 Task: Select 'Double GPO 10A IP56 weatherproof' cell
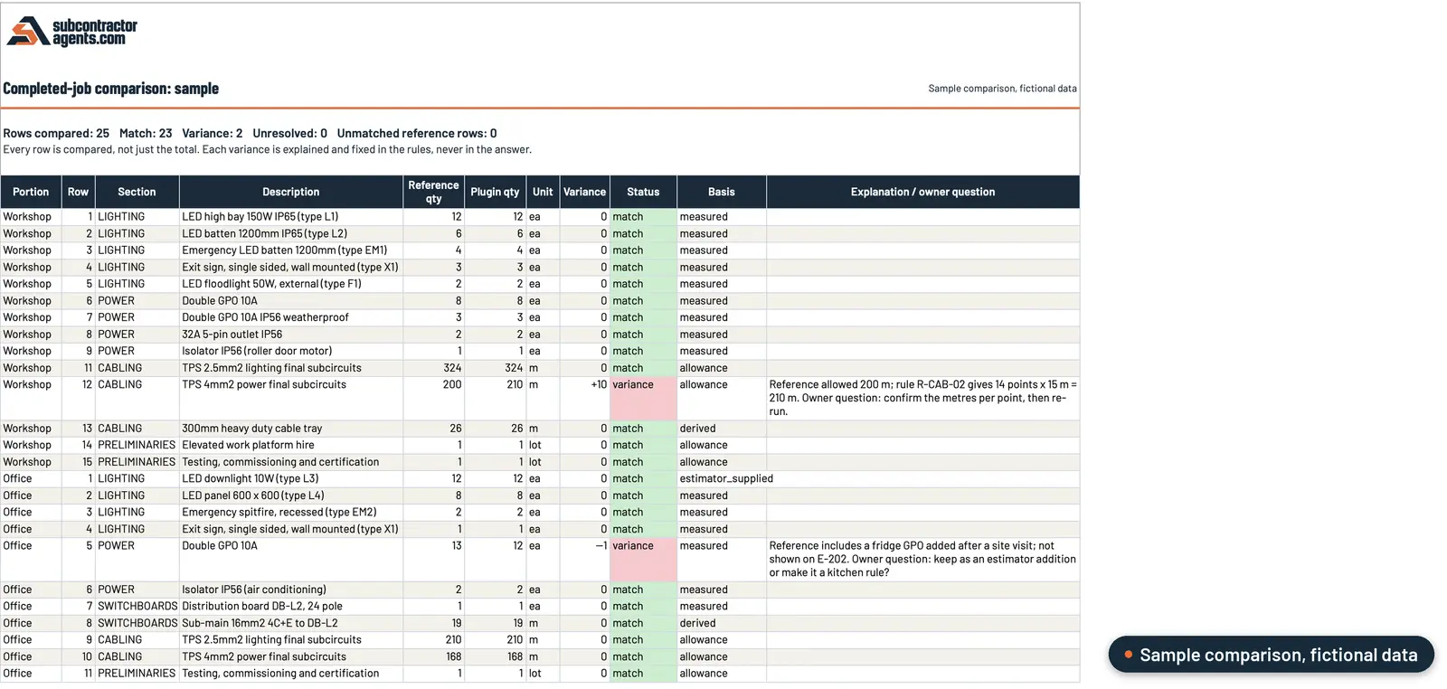[x=291, y=317]
